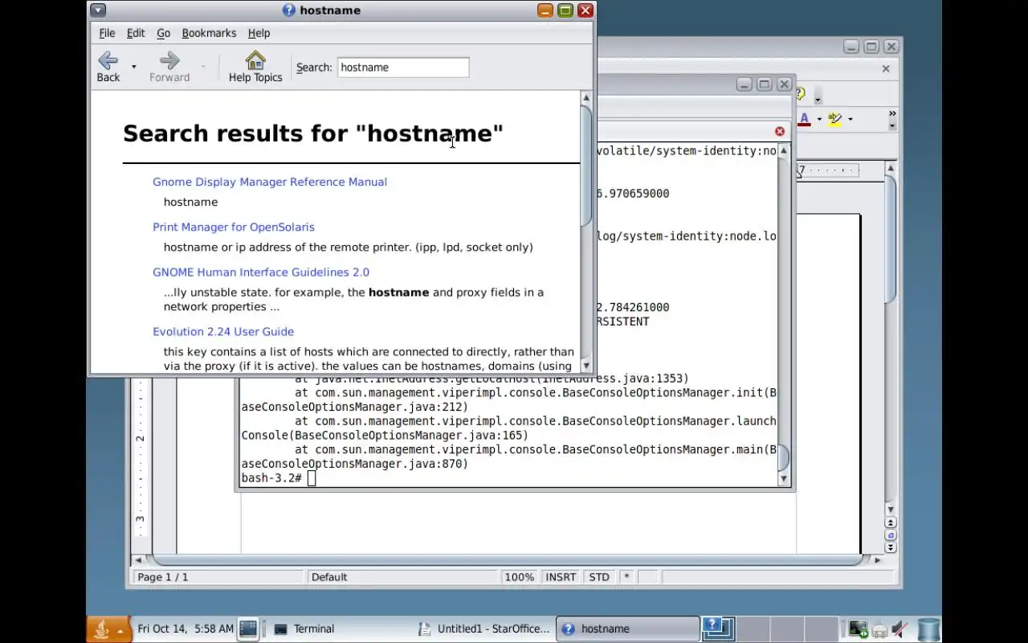Click the terminal scrollbar up arrow
Viewport: 1028px width, 643px height.
(x=784, y=150)
